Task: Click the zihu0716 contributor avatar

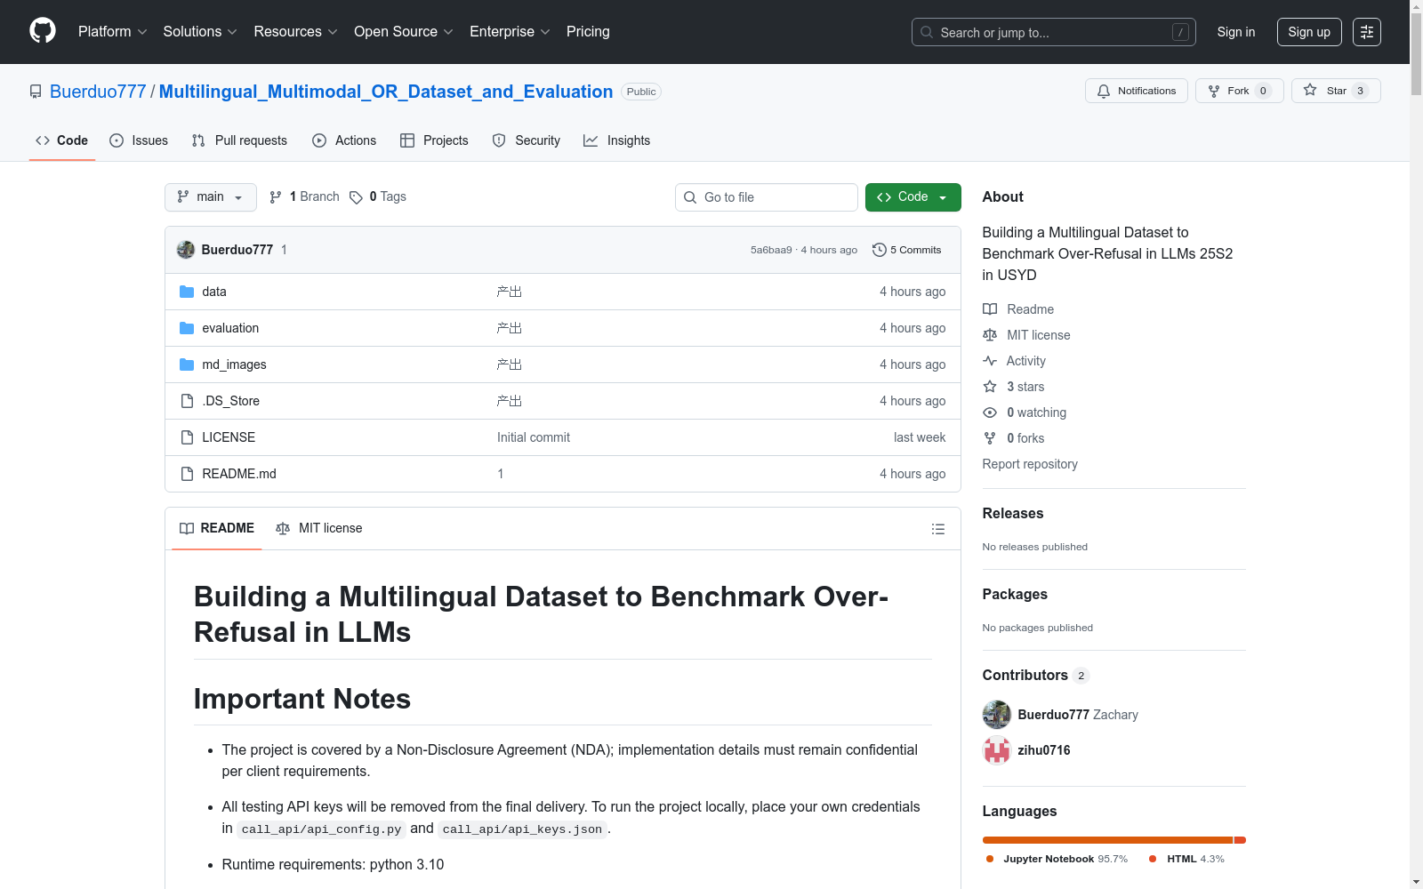Action: 997,750
